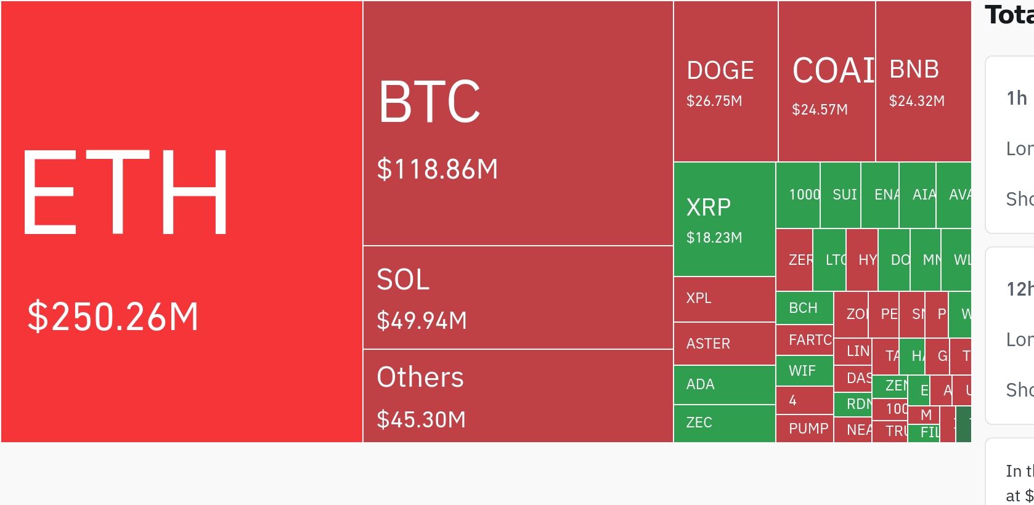Click the green ADA tile

click(x=724, y=385)
